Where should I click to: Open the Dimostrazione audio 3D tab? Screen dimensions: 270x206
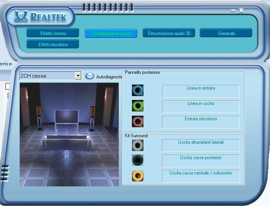pyautogui.click(x=169, y=33)
